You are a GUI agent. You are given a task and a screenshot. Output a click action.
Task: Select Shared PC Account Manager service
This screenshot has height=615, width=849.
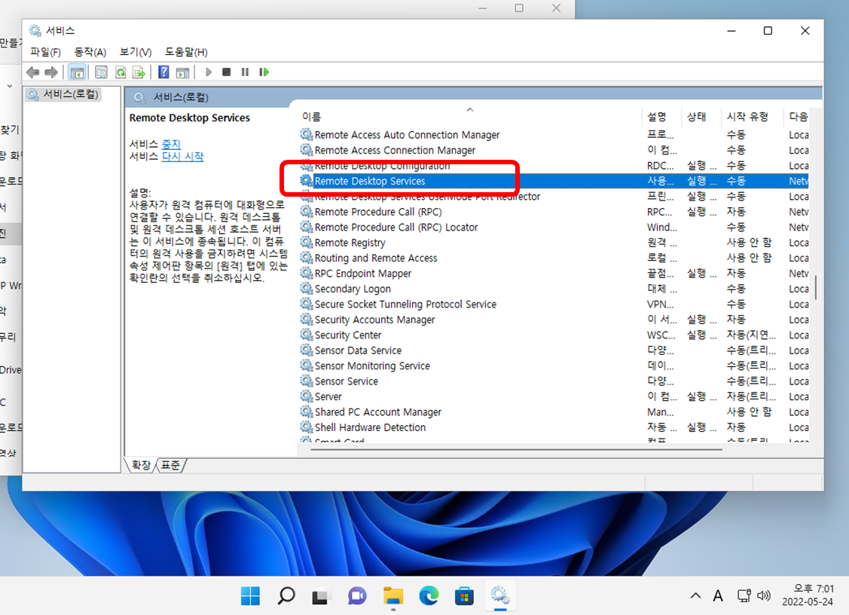(378, 412)
